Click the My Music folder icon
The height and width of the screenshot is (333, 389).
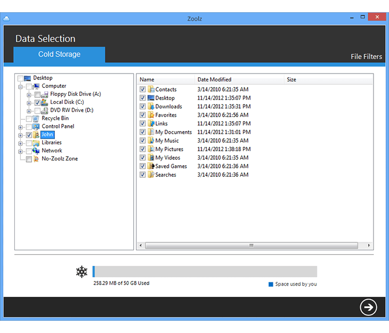[151, 141]
